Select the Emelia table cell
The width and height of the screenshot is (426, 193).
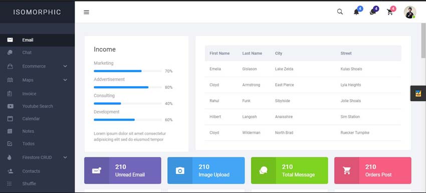pyautogui.click(x=215, y=69)
